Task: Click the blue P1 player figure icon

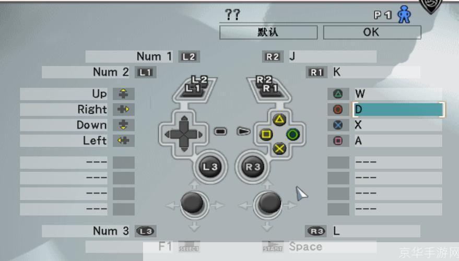Action: pos(404,14)
